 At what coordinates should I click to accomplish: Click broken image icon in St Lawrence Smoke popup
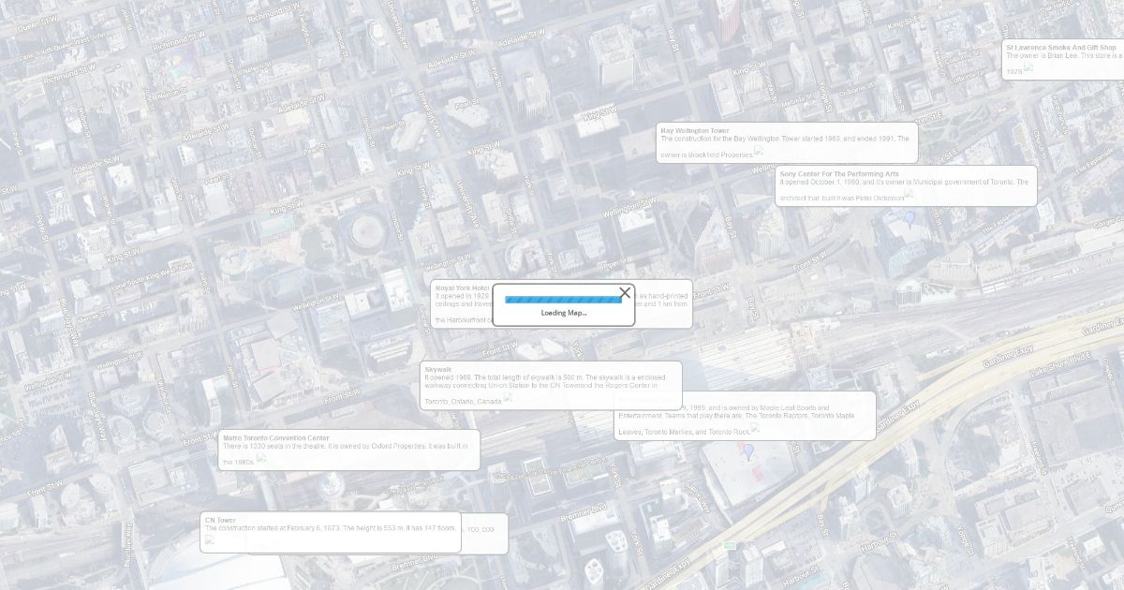[1028, 66]
